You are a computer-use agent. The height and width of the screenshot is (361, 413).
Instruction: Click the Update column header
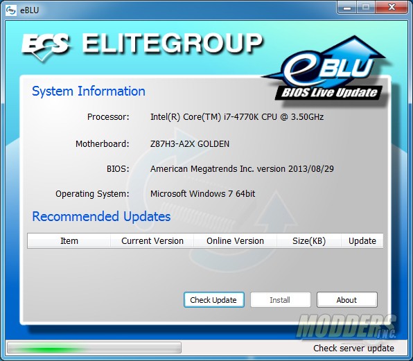tap(362, 240)
